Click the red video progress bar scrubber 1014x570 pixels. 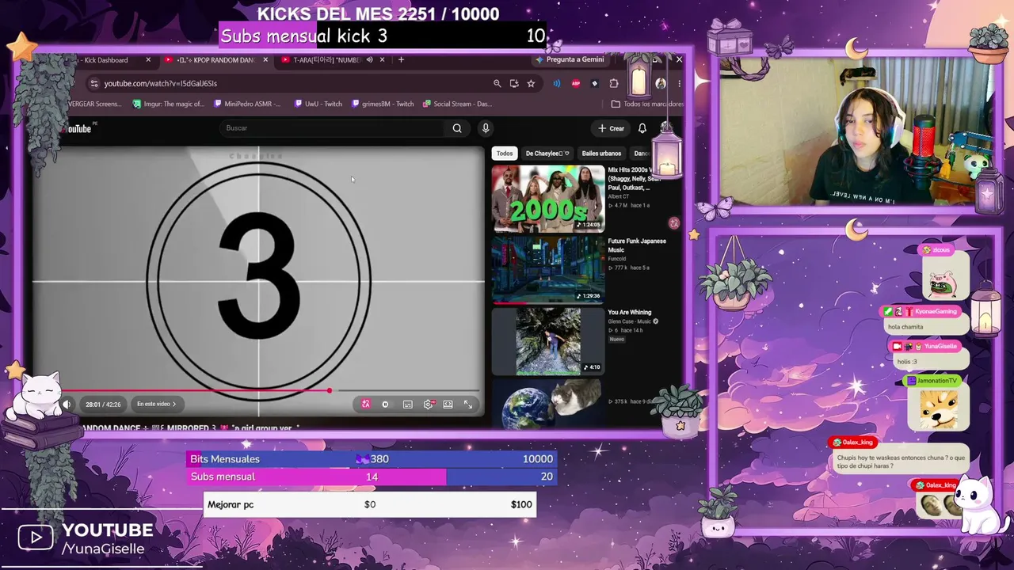329,390
